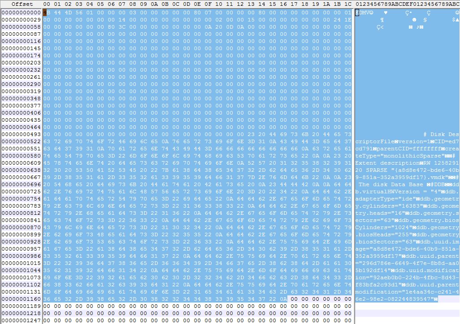The height and width of the screenshot is (324, 460).
Task: Click byte 3C in row 00000000058
Action: click(122, 27)
